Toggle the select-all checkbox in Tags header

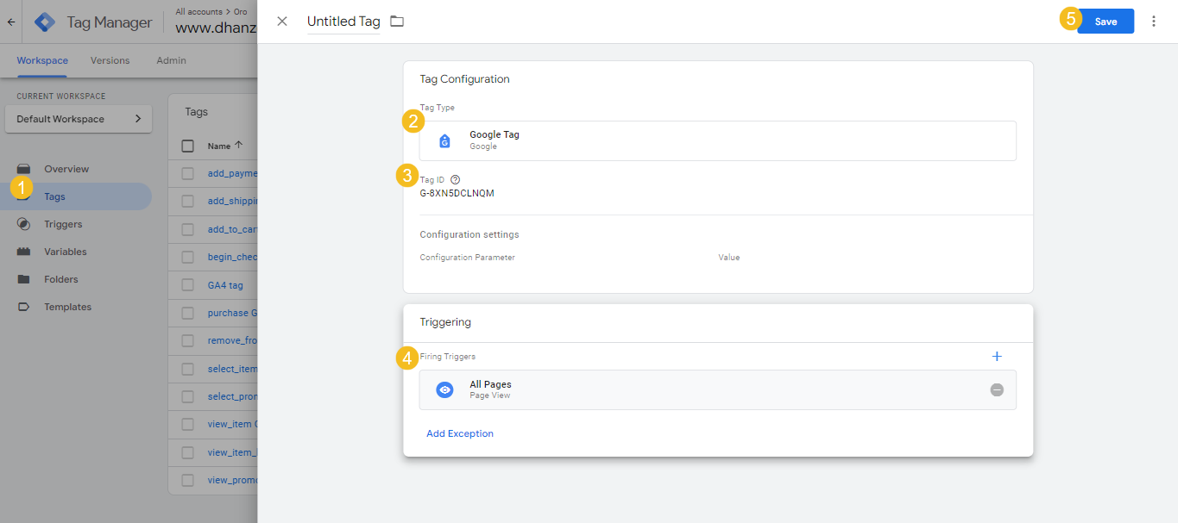click(188, 146)
